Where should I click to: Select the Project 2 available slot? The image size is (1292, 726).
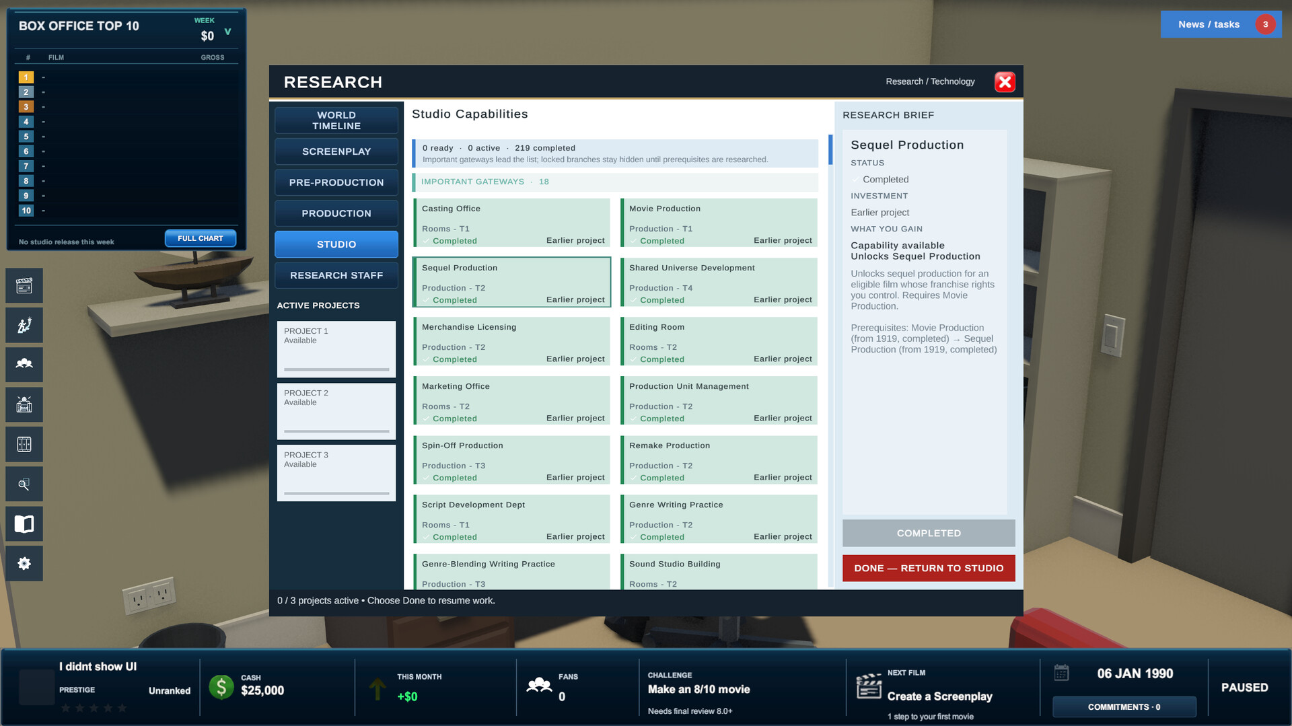point(336,411)
